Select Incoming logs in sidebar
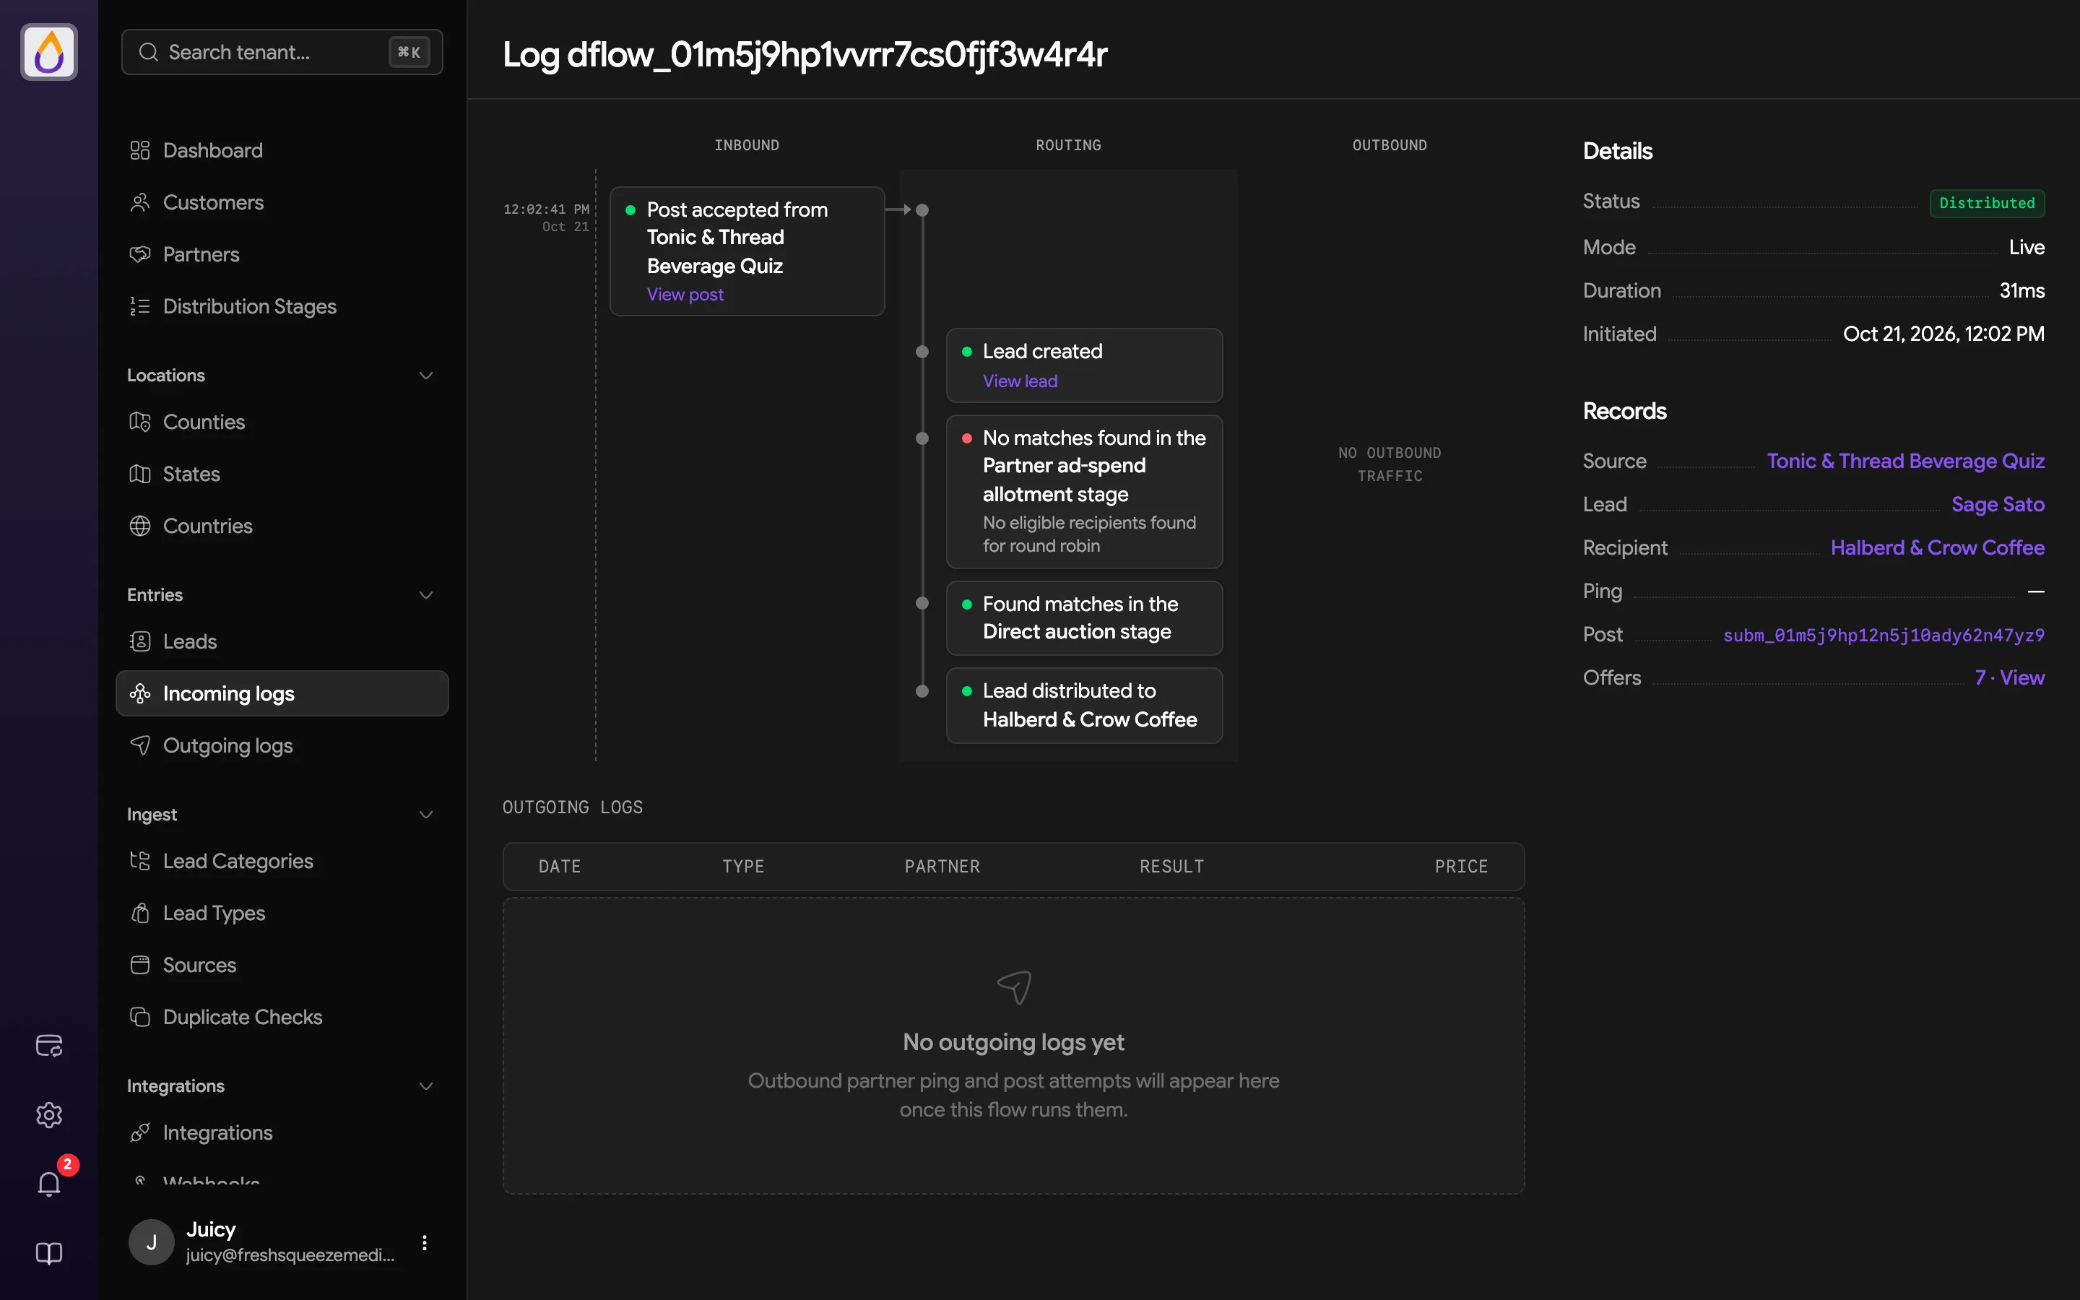Image resolution: width=2080 pixels, height=1300 pixels. pyautogui.click(x=282, y=694)
